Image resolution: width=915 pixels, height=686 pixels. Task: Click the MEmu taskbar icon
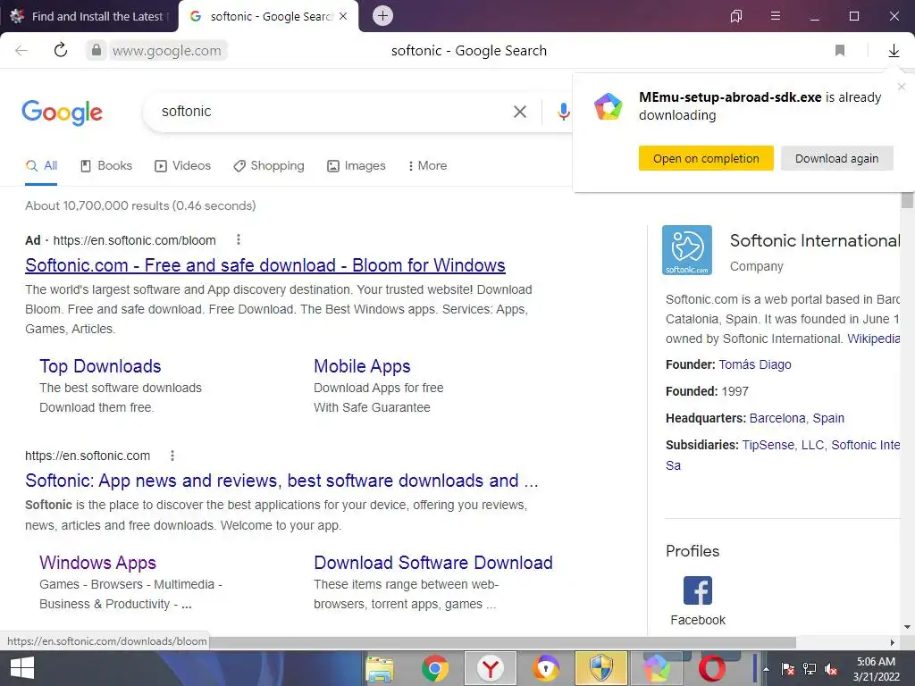657,668
